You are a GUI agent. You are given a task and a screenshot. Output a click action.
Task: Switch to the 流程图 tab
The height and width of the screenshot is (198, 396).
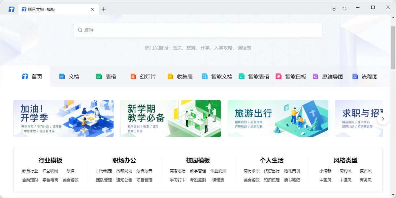[x=365, y=77]
